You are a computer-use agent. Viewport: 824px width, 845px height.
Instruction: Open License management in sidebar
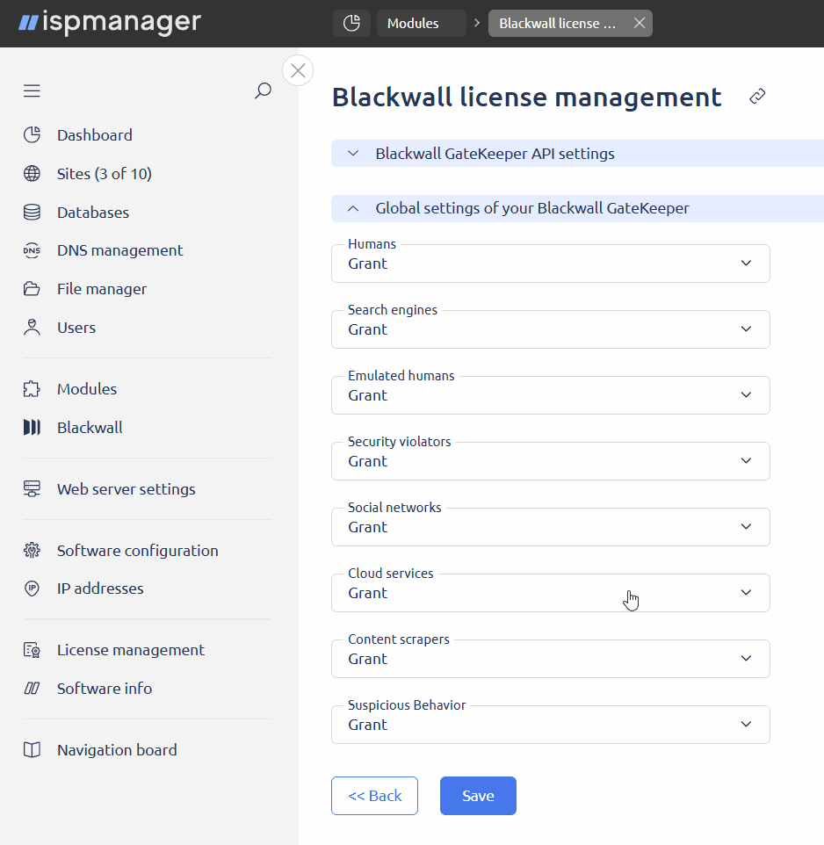(130, 650)
